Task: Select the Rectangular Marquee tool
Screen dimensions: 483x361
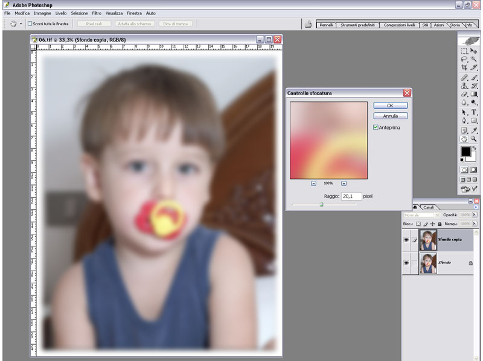Action: tap(464, 51)
